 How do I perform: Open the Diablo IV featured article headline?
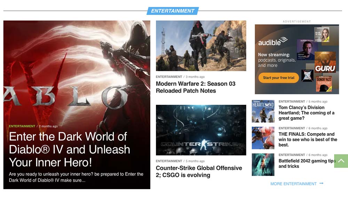(70, 149)
